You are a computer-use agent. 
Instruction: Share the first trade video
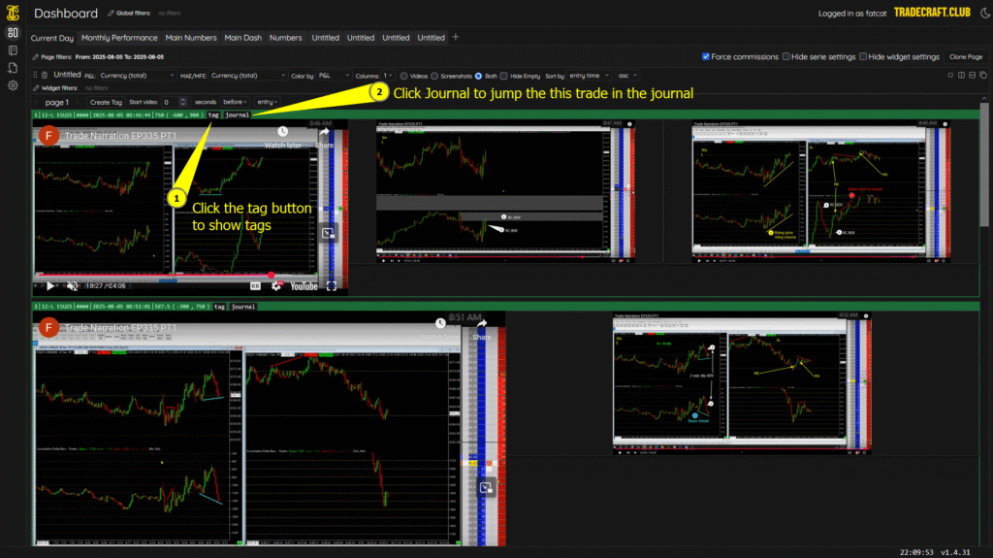coord(324,137)
